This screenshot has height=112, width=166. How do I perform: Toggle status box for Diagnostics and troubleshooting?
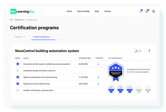click(x=18, y=84)
